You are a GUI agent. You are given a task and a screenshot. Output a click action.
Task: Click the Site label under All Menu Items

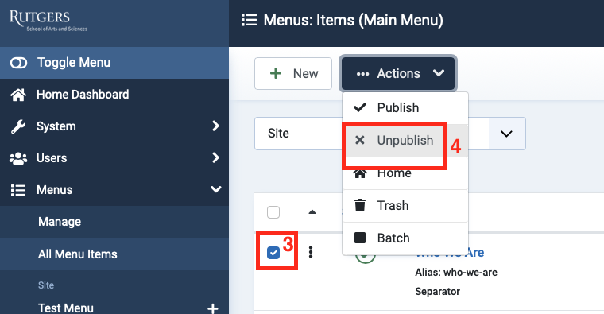pyautogui.click(x=46, y=285)
